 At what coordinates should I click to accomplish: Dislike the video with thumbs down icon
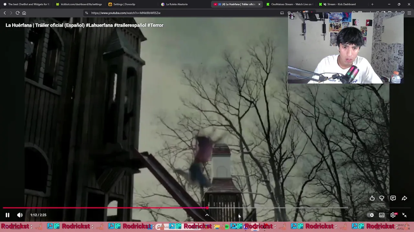382,198
